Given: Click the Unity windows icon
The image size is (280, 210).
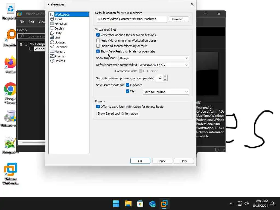Looking at the screenshot, I should tap(52, 33).
